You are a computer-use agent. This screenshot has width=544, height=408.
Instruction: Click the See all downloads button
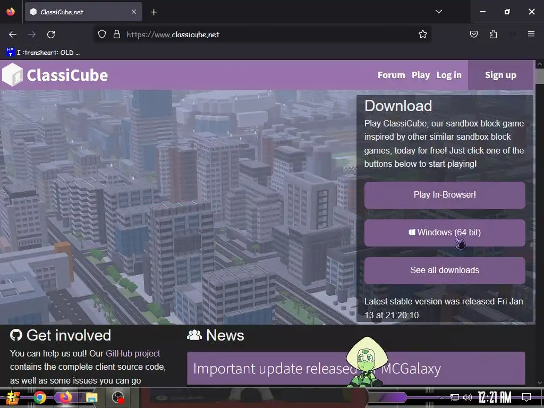click(445, 270)
